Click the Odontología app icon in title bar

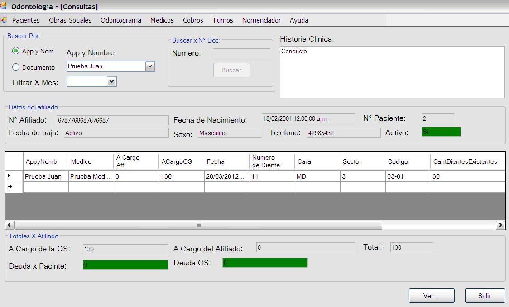(x=3, y=6)
